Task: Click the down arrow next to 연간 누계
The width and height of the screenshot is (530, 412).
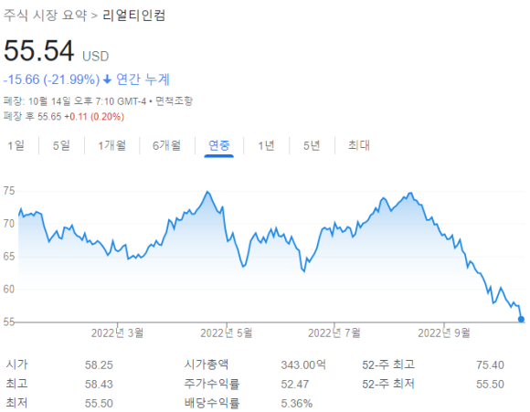Action: (107, 79)
